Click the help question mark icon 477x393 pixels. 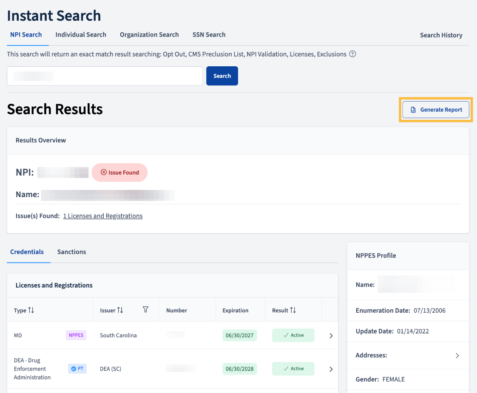[x=352, y=54]
